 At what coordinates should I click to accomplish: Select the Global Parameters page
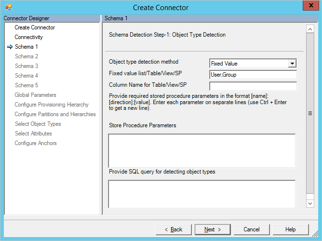(x=35, y=95)
